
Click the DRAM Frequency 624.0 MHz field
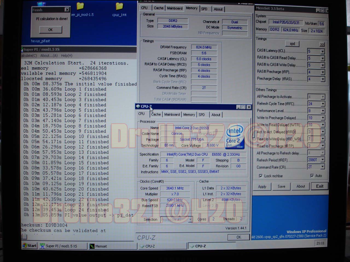[x=204, y=47]
